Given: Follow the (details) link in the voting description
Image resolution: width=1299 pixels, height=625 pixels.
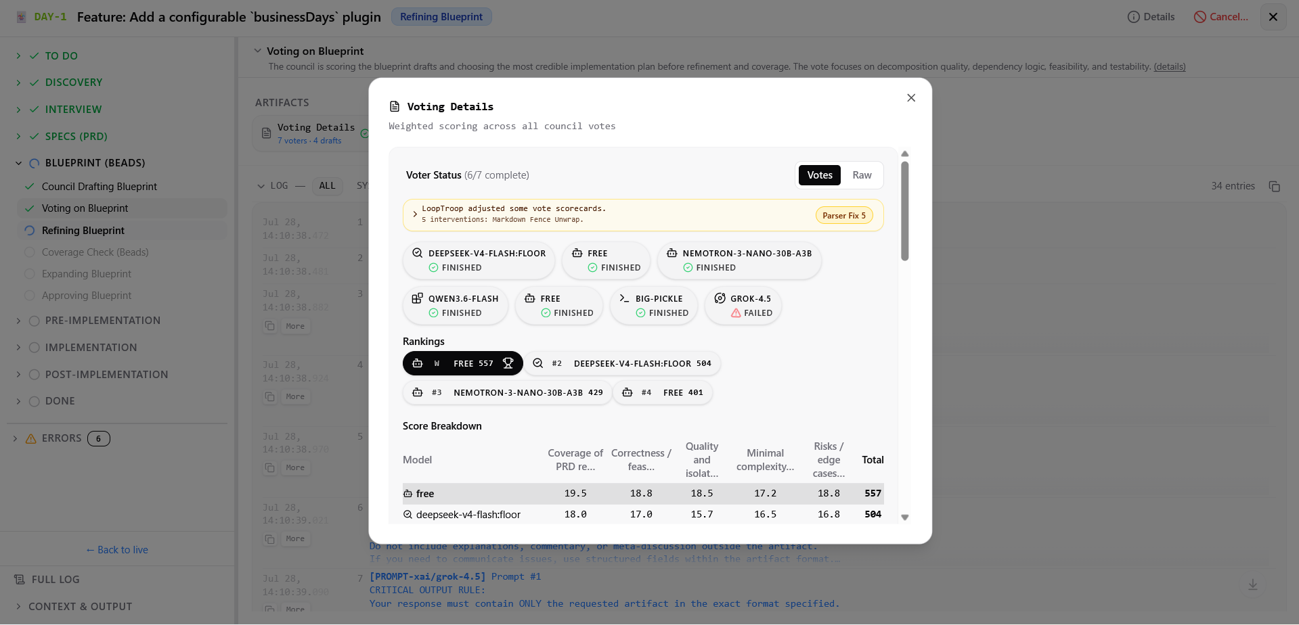Looking at the screenshot, I should [1170, 66].
